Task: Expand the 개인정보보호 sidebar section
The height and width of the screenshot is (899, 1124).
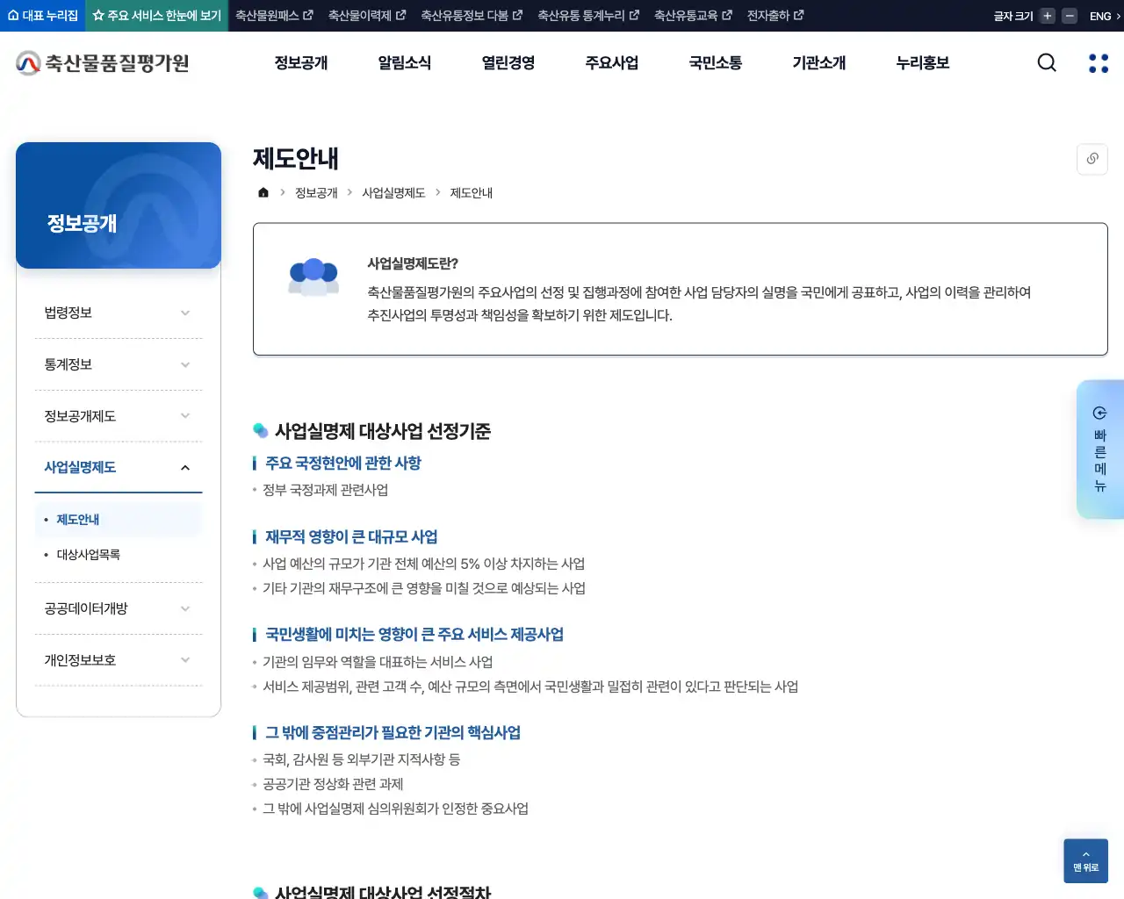Action: [119, 659]
